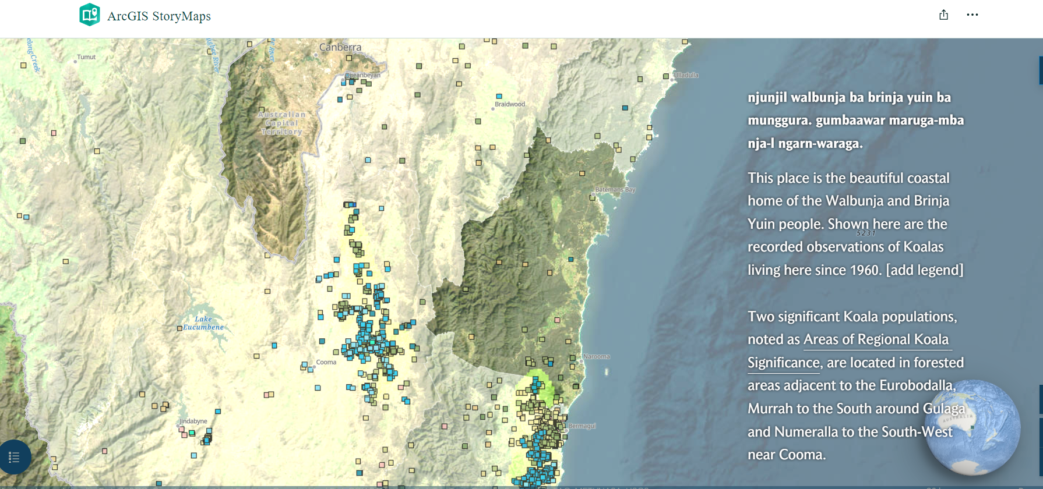Screen dimensions: 1043x489
Task: Open the more options ellipsis menu
Action: coord(972,15)
